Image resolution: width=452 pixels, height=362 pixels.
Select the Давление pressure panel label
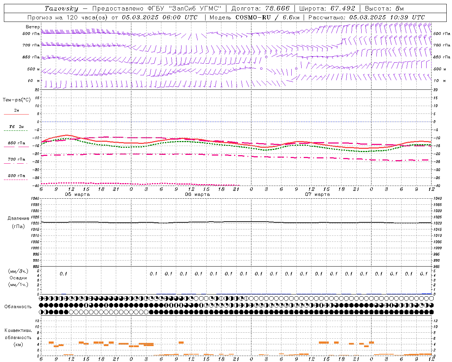click(18, 218)
